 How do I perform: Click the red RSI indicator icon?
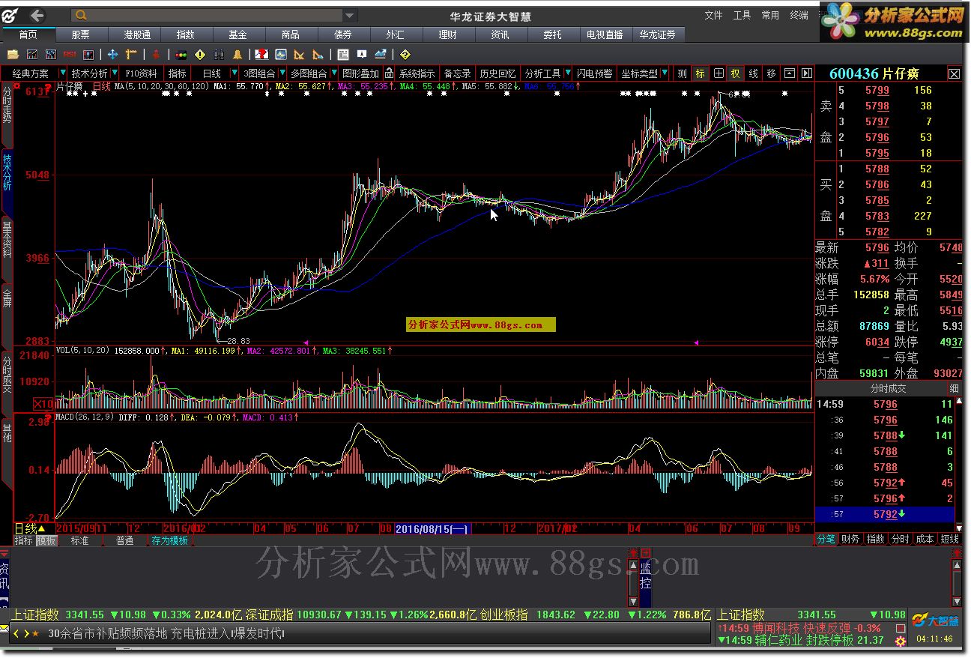point(70,55)
